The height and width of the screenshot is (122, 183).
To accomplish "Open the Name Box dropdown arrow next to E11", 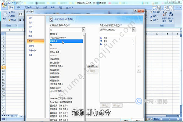I will (22, 30).
